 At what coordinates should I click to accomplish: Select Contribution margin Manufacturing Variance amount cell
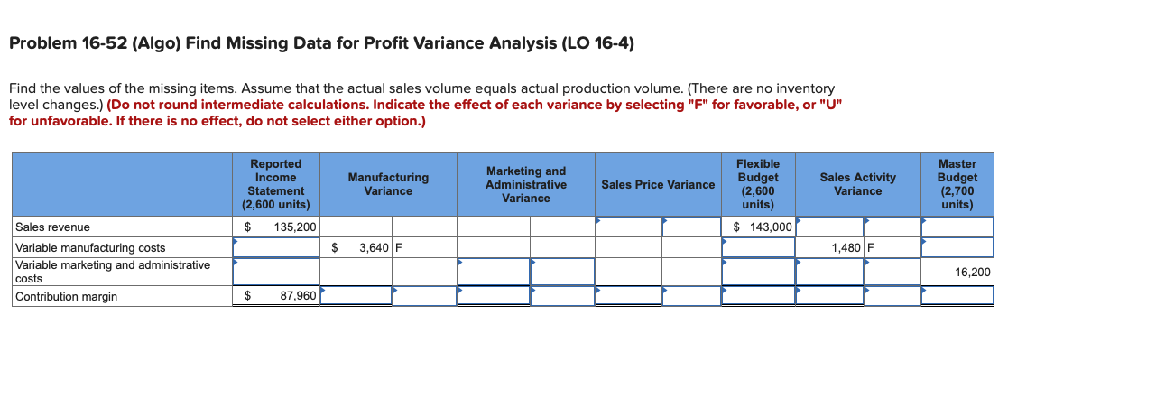pyautogui.click(x=356, y=296)
